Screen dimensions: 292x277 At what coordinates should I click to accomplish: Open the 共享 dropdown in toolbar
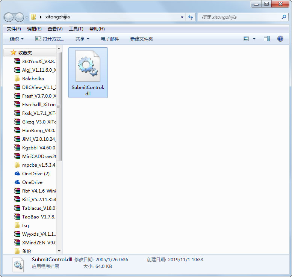82,39
